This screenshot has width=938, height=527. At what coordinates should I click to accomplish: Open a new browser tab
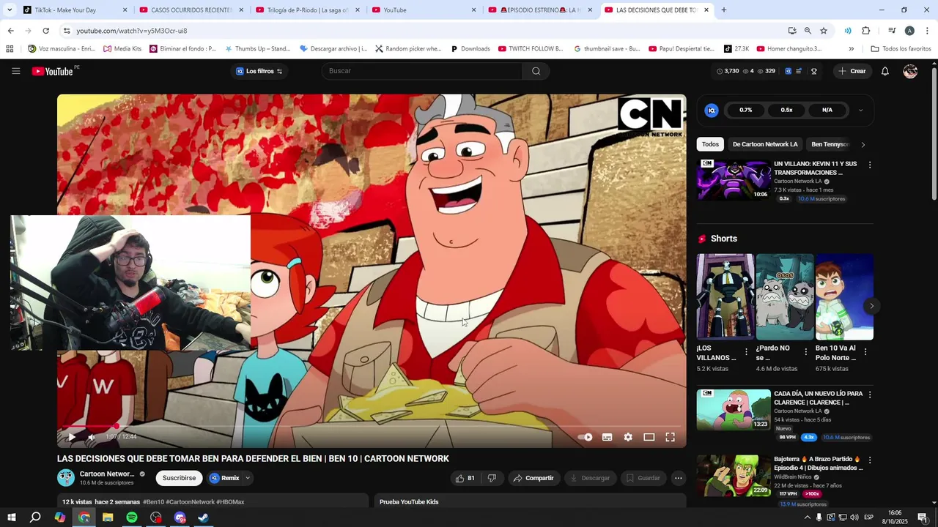point(723,10)
